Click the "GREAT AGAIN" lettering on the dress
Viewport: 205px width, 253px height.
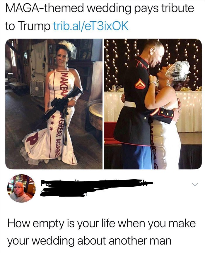tap(59, 138)
